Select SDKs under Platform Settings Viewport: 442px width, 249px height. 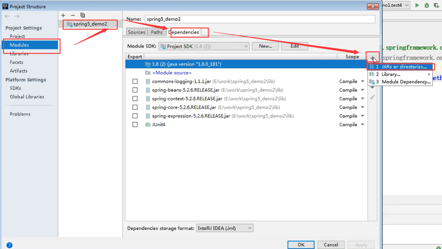click(15, 88)
